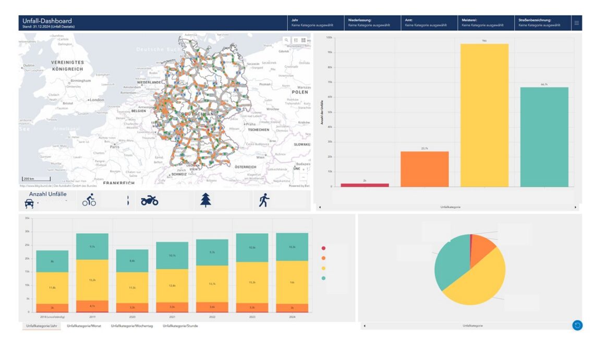Viewport: 605px width, 340px height.
Task: Select the teal 66.7k bar
Action: pos(544,137)
